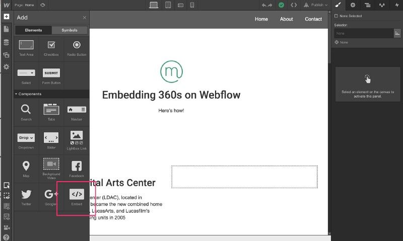Switch to desktop viewport
The image size is (403, 241).
click(x=154, y=5)
